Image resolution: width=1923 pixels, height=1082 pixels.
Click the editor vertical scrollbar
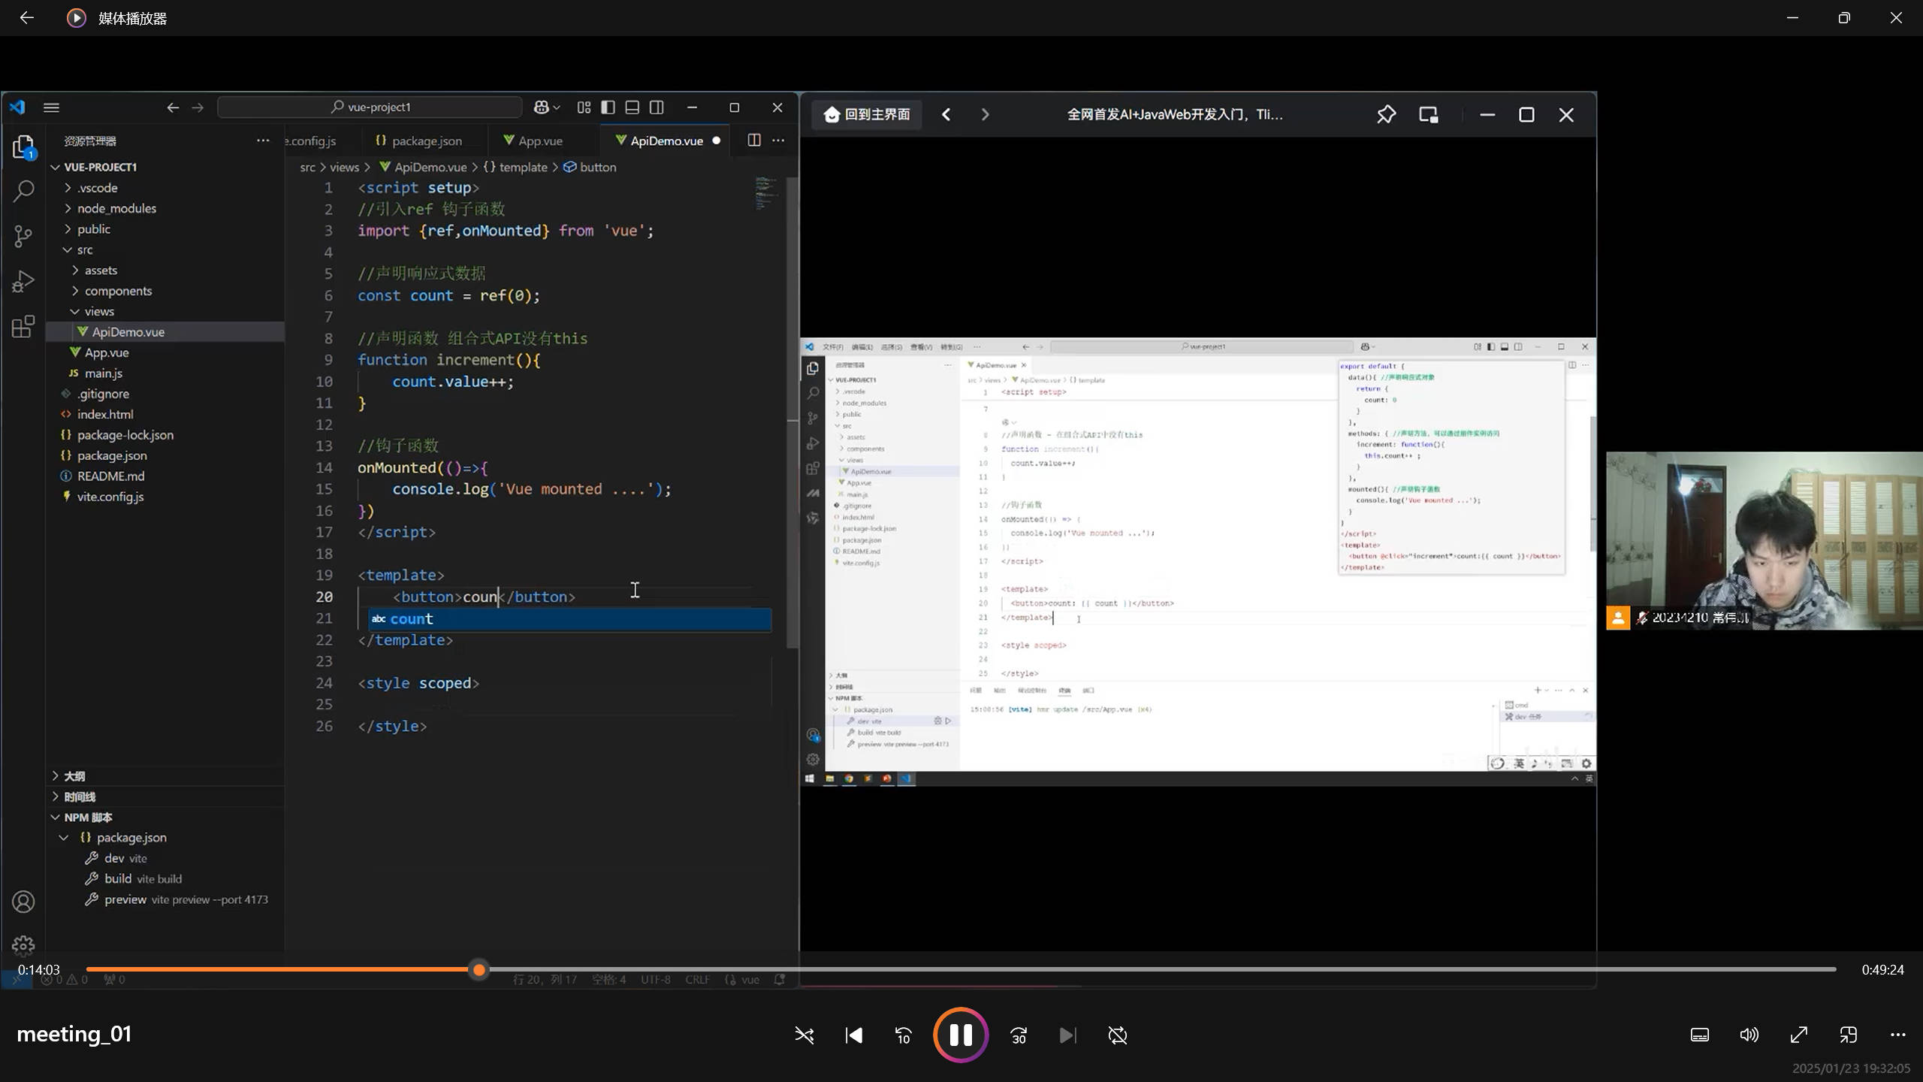pyautogui.click(x=792, y=413)
